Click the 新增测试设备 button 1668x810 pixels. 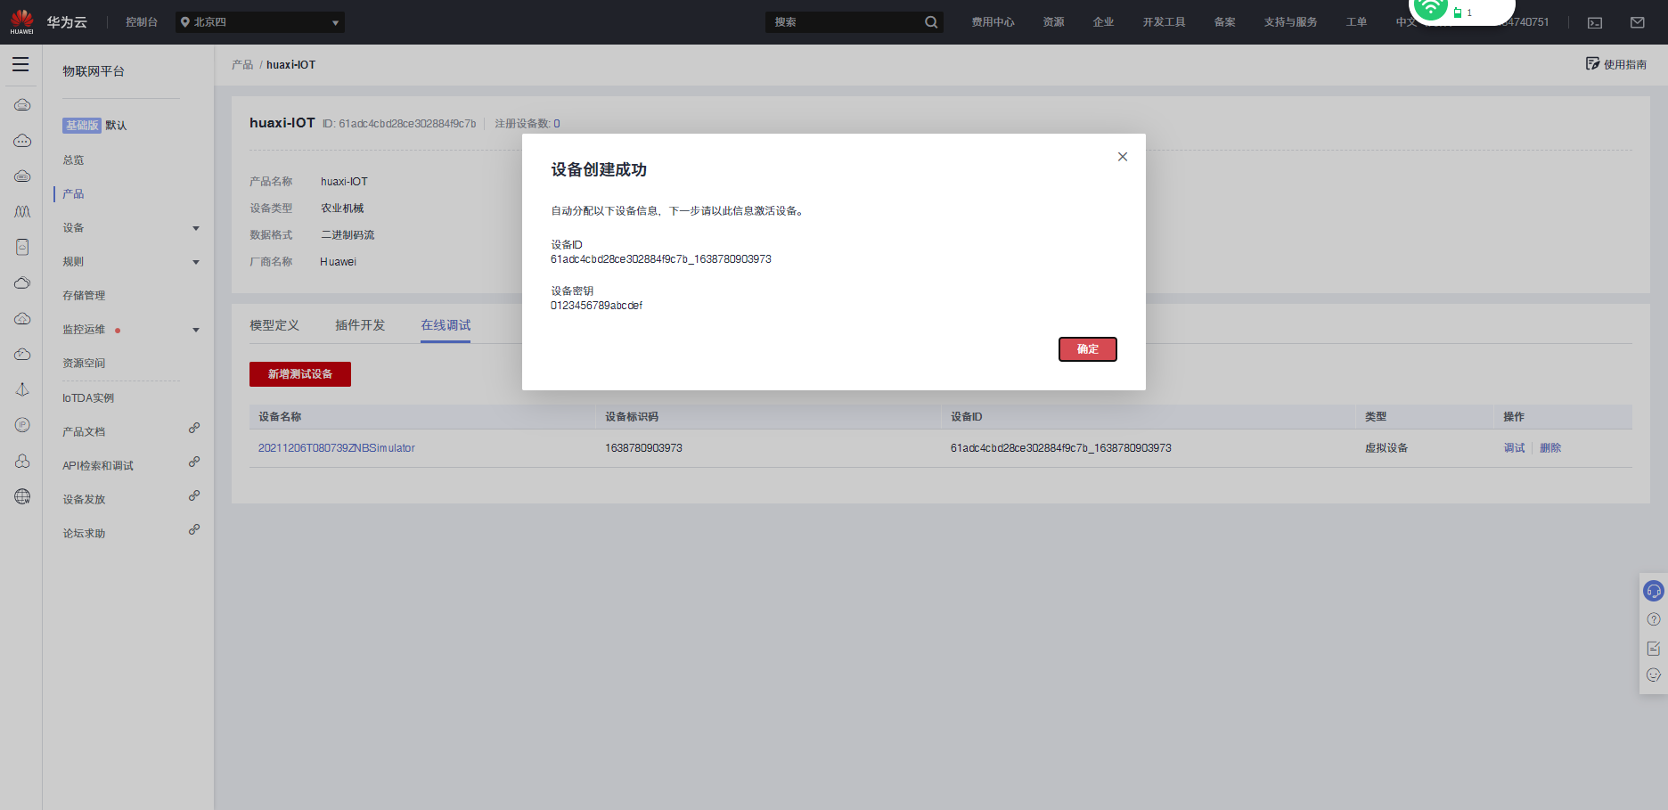coord(300,374)
